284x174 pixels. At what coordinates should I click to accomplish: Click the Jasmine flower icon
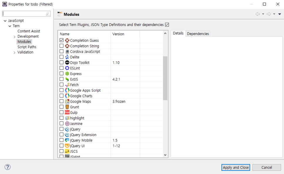tap(67, 123)
